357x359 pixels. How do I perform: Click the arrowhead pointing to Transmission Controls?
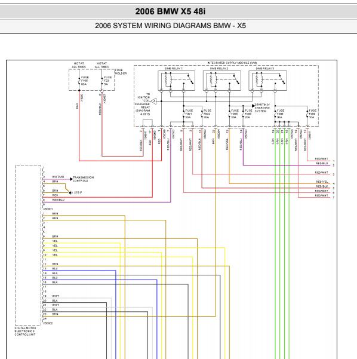pos(71,179)
